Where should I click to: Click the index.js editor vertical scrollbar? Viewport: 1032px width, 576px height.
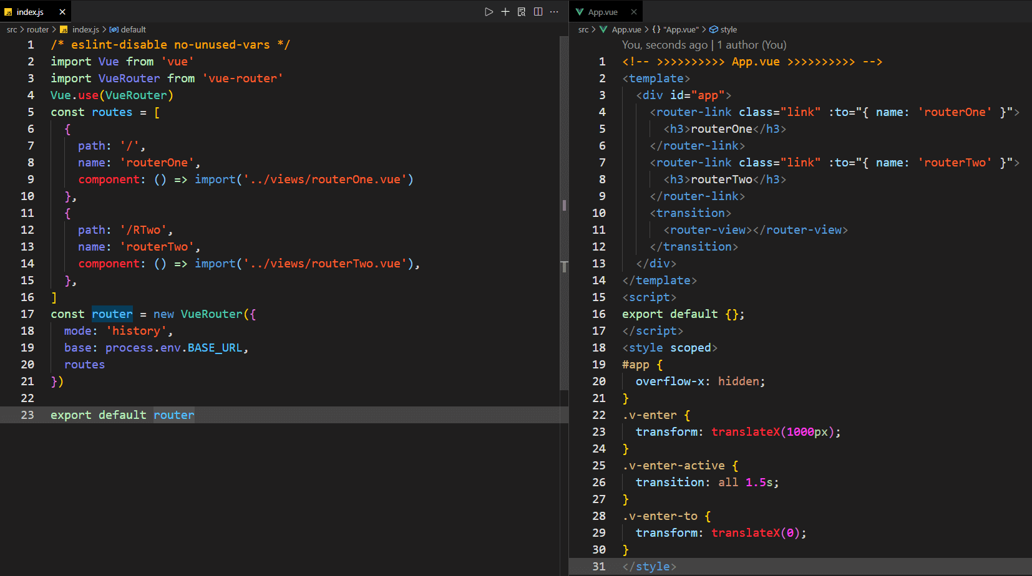(564, 212)
